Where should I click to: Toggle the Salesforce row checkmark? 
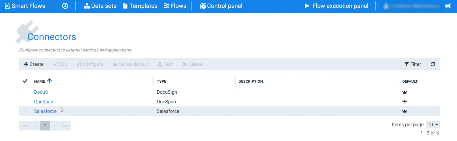[x=26, y=111]
